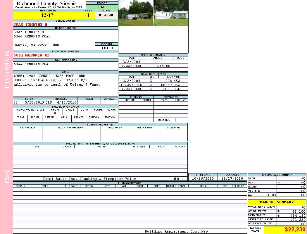Click the listed date 5/28/2019
Screen dimensions: 307x234
35,102
